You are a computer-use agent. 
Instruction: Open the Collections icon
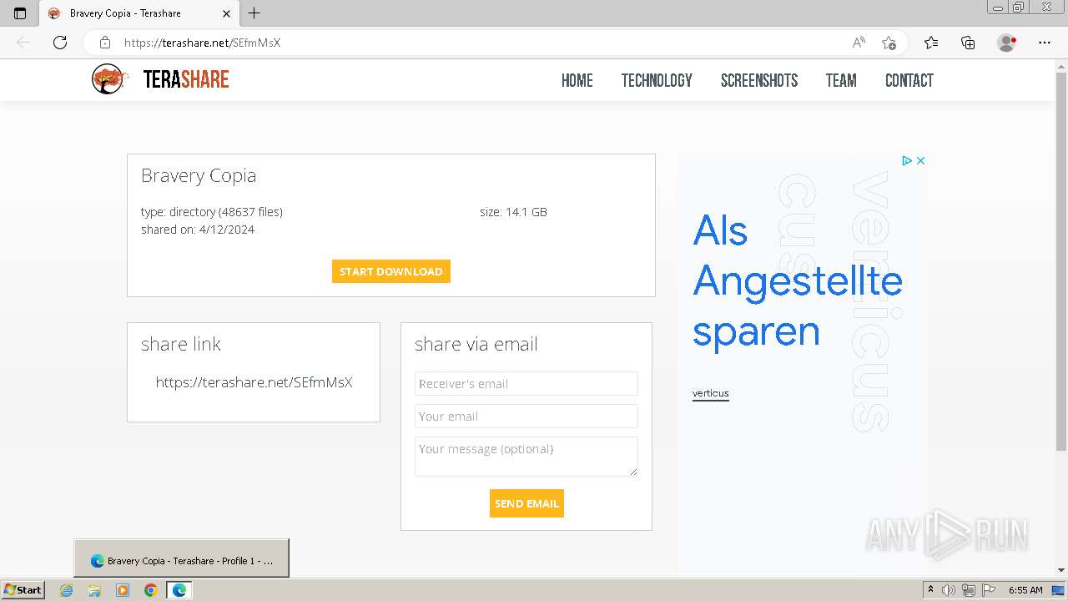pyautogui.click(x=968, y=43)
